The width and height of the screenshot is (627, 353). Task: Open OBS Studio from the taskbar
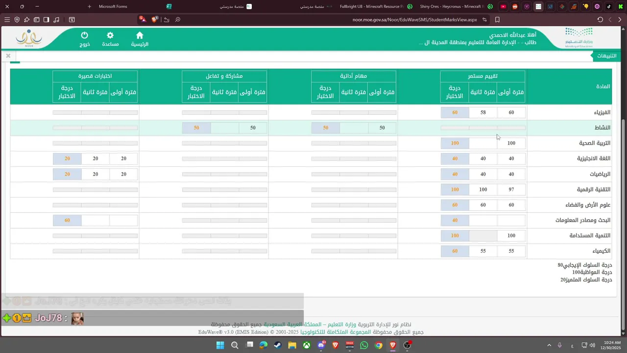point(407,345)
